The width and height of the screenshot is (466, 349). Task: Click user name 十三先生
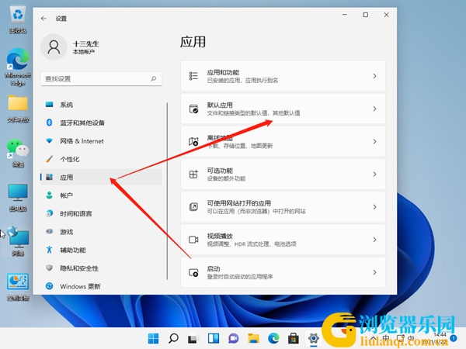(x=86, y=44)
